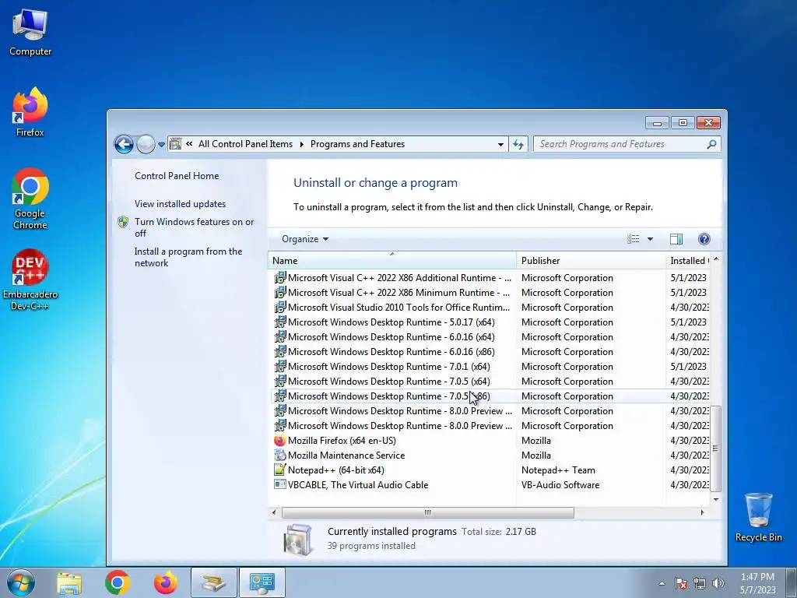Toggle the preview pane button

tap(676, 239)
